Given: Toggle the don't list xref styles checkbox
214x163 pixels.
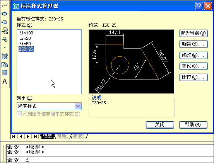Looking at the screenshot, I should (x=19, y=114).
